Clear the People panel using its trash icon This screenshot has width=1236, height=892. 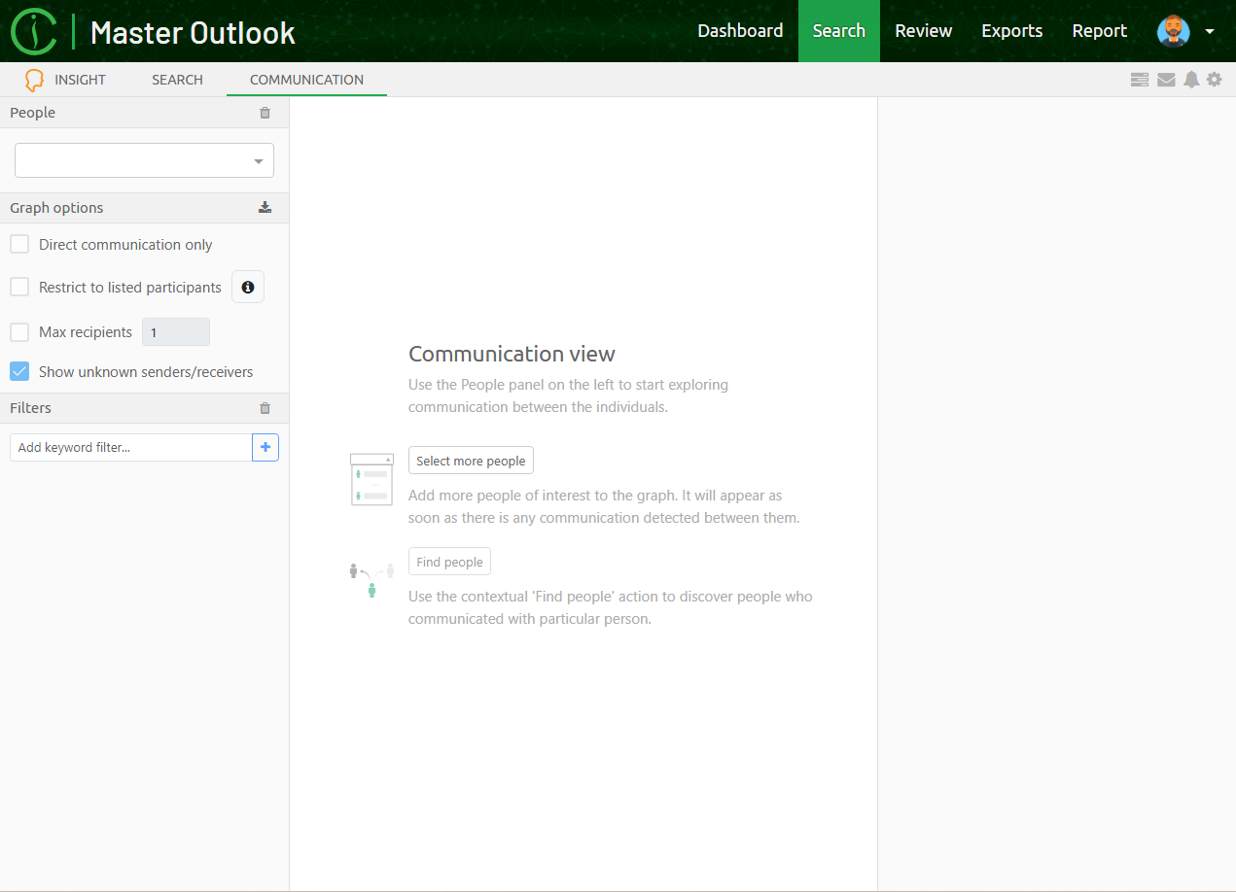pyautogui.click(x=265, y=113)
